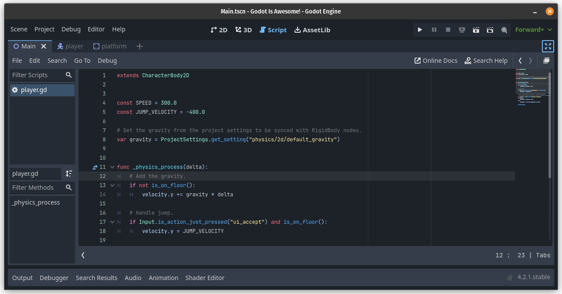The height and width of the screenshot is (294, 562).
Task: Stop the running project
Action: point(448,30)
